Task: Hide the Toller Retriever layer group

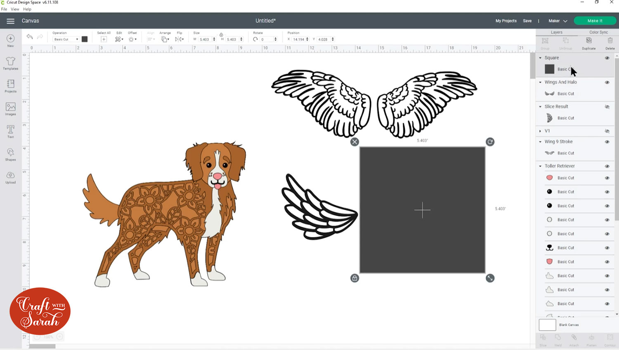Action: [x=607, y=166]
